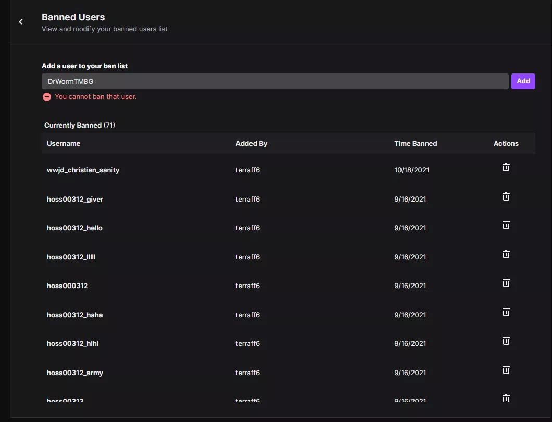Click the red error indicator icon
This screenshot has width=552, height=422.
click(x=46, y=97)
